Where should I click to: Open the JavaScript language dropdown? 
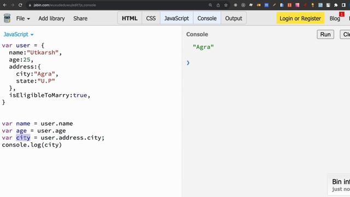18,34
